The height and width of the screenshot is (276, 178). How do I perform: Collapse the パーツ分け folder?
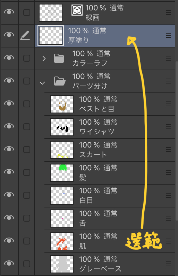[42, 83]
